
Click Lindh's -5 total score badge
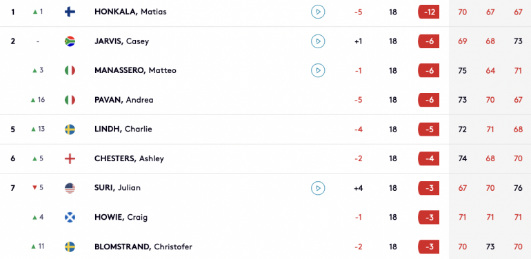pyautogui.click(x=429, y=129)
